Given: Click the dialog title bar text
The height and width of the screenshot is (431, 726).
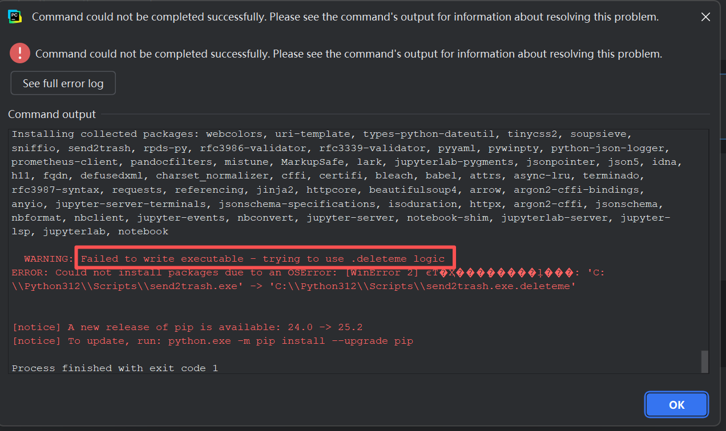Looking at the screenshot, I should click(345, 17).
